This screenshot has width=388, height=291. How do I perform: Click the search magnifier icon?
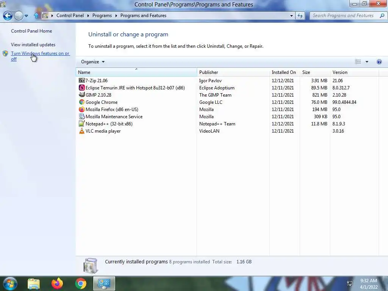point(382,16)
